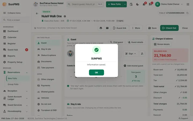193x121 pixels.
Task: Toggle dark mode moon icon
Action: (138, 4)
